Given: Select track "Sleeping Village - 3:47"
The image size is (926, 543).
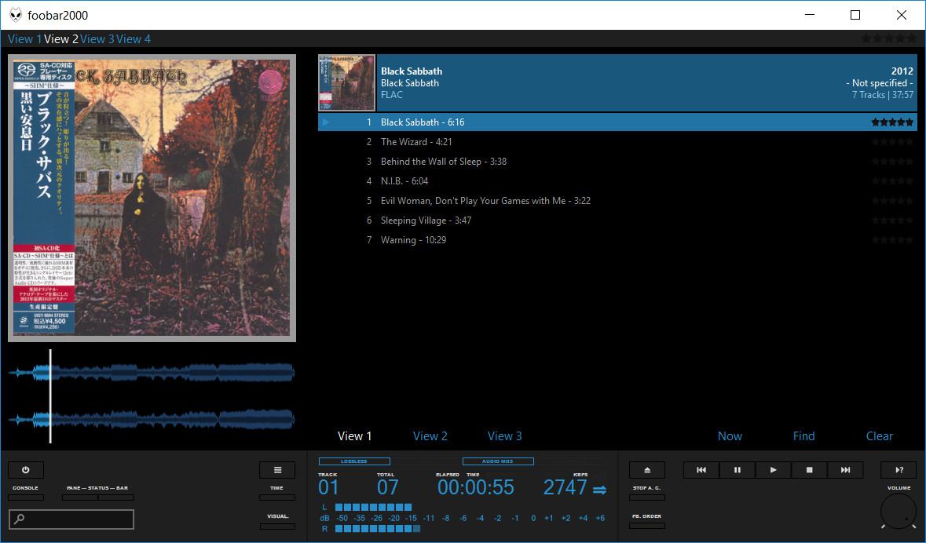Looking at the screenshot, I should click(x=618, y=220).
